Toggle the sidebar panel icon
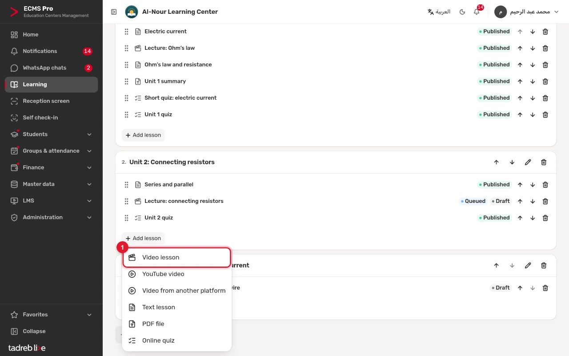 point(114,12)
